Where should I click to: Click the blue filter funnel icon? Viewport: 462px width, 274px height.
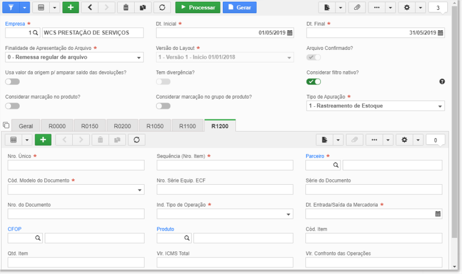11,7
